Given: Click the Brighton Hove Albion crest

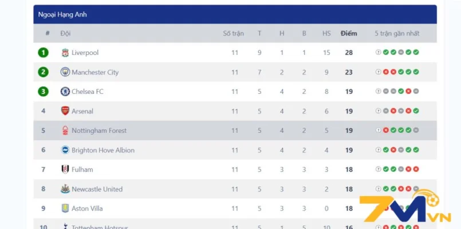Looking at the screenshot, I should (65, 150).
